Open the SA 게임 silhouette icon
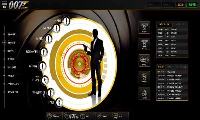Image resolution: width=200 pixels, height=120 pixels. click(56, 28)
